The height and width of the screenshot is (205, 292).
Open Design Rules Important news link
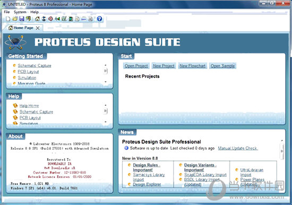147,167
